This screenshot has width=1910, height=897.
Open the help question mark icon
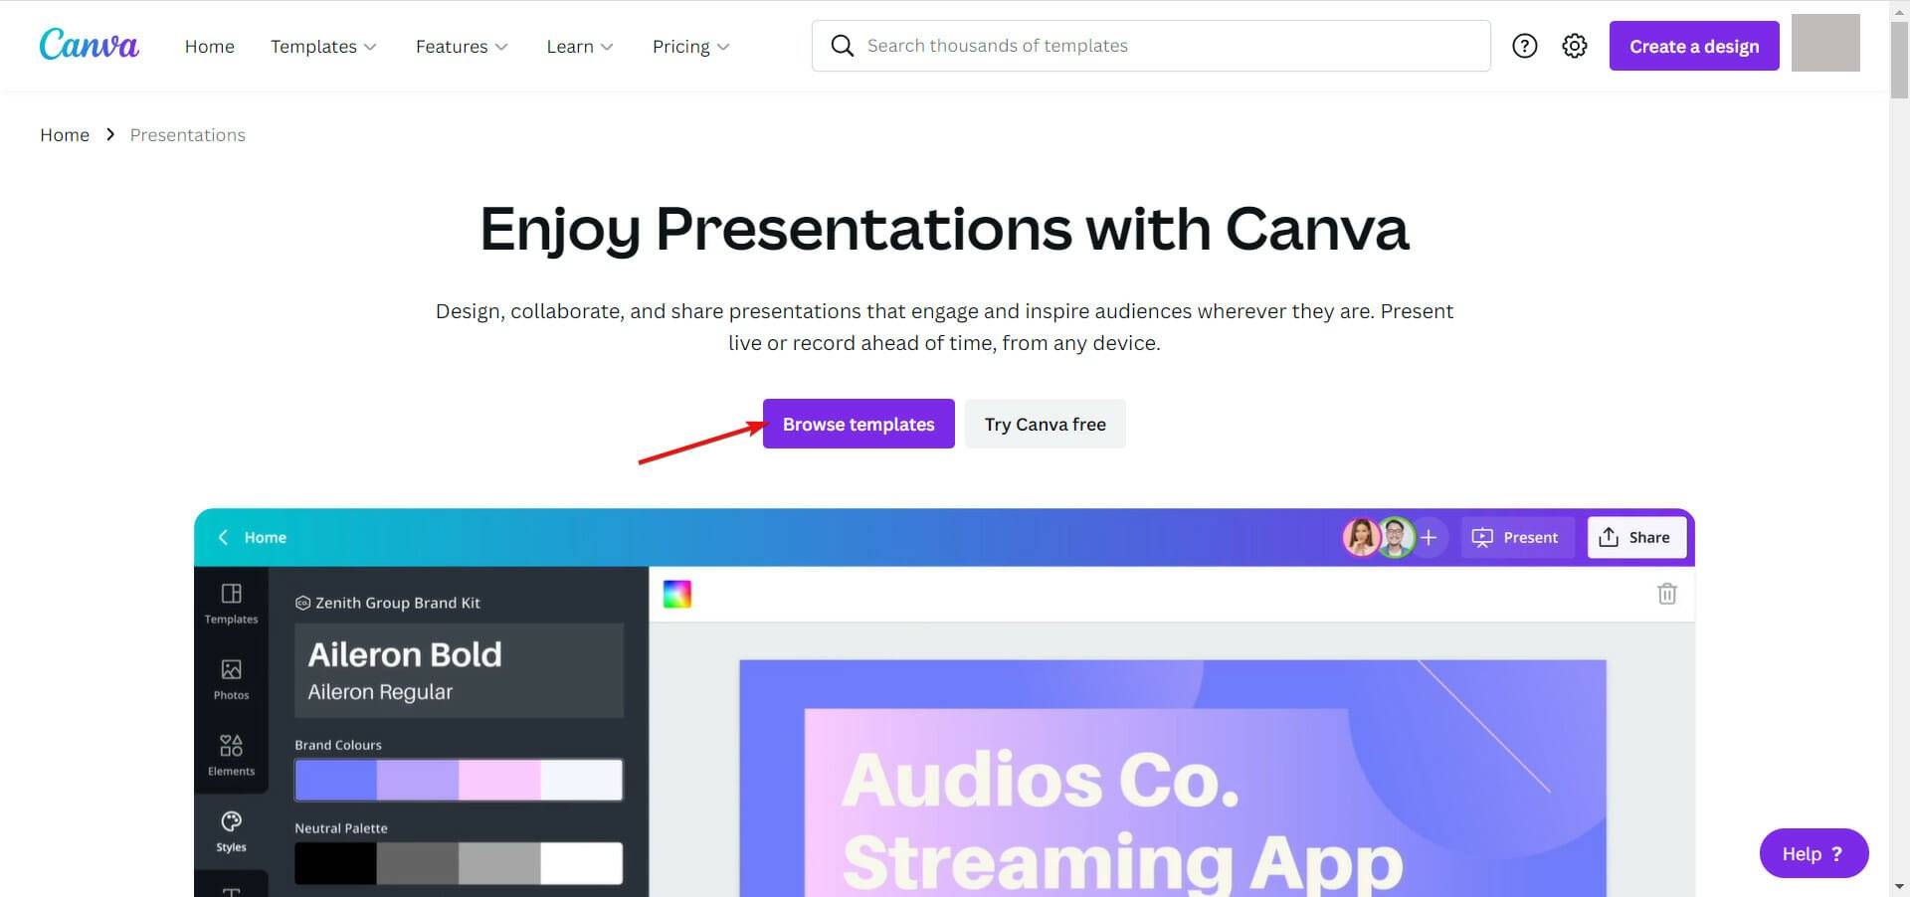tap(1524, 46)
